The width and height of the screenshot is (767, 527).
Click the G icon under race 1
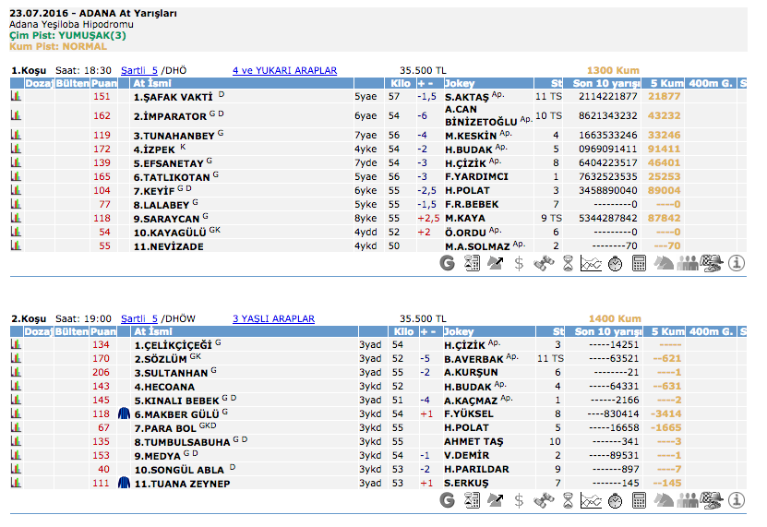coord(448,263)
